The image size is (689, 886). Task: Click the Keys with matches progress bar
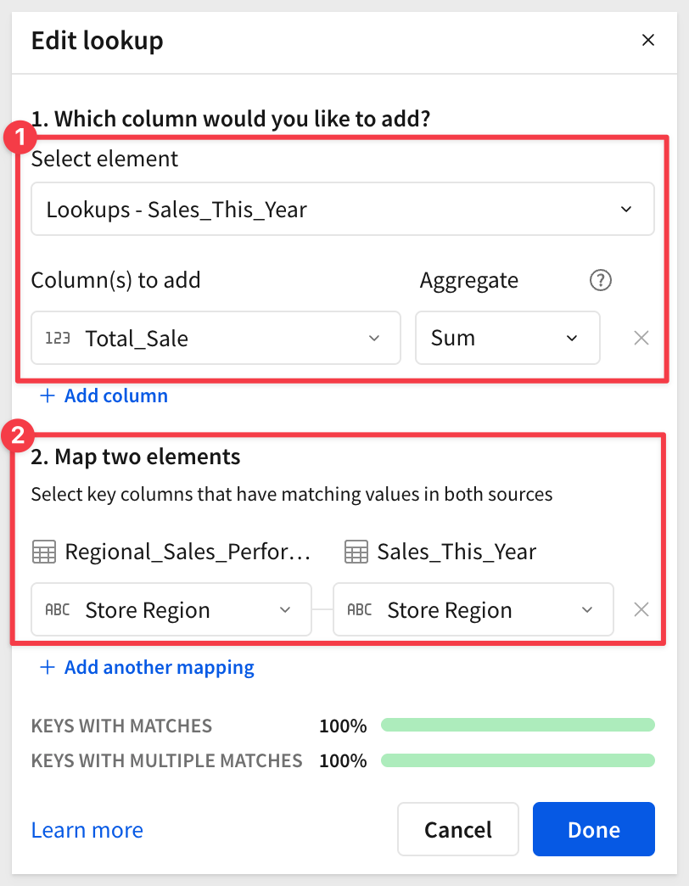click(518, 725)
